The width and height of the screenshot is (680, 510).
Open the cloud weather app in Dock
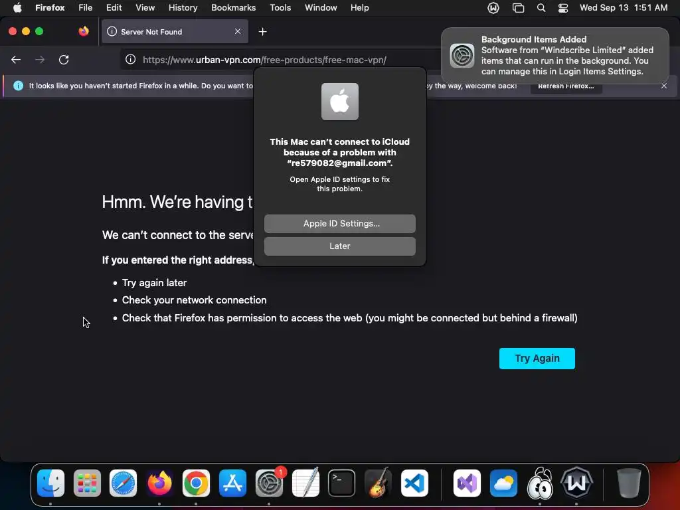coord(503,483)
